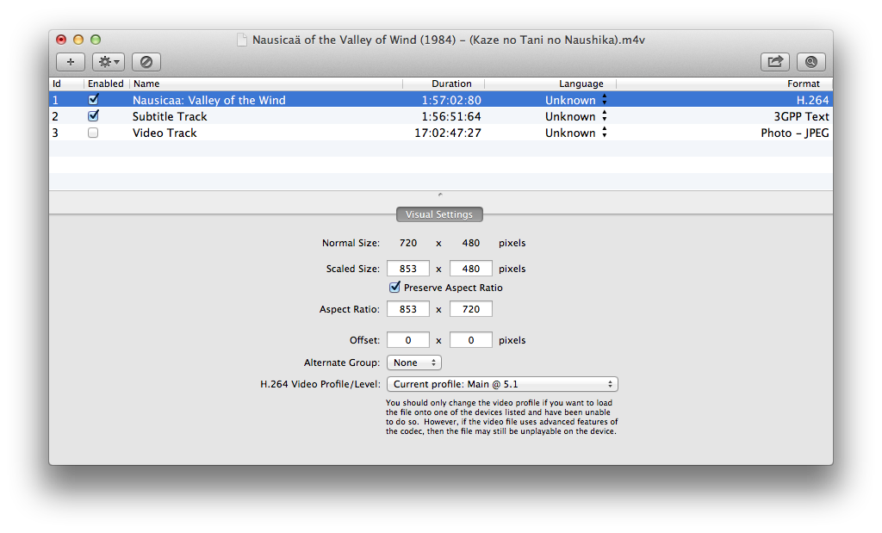Click duration 1:56:51:64
This screenshot has width=882, height=533.
pyautogui.click(x=451, y=116)
